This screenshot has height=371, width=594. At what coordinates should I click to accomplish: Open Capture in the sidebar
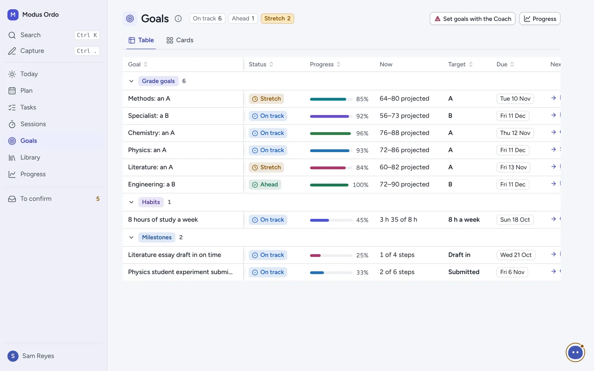pyautogui.click(x=54, y=51)
